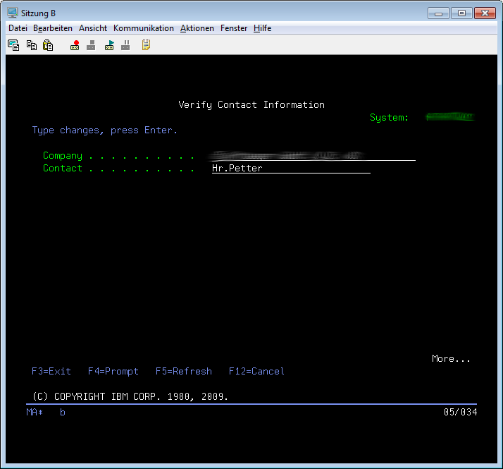Open the Kommunikation menu

tap(143, 28)
